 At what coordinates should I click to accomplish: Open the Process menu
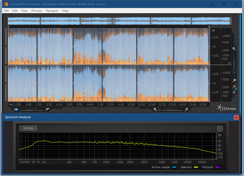click(x=37, y=11)
